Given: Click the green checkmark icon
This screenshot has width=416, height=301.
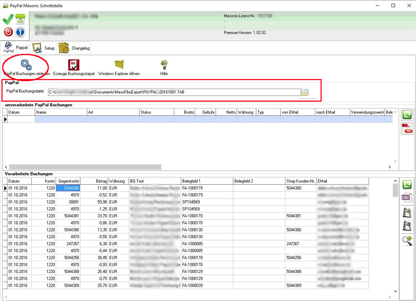Looking at the screenshot, I should [x=8, y=20].
